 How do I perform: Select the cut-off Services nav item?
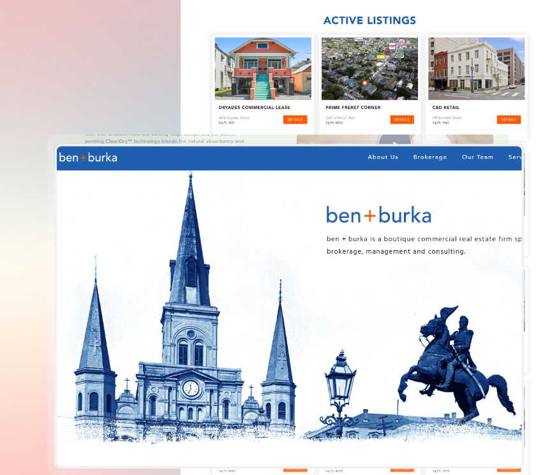(x=515, y=157)
